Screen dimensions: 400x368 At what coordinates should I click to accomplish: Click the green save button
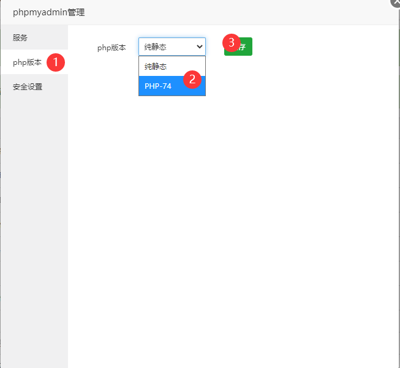coord(238,47)
